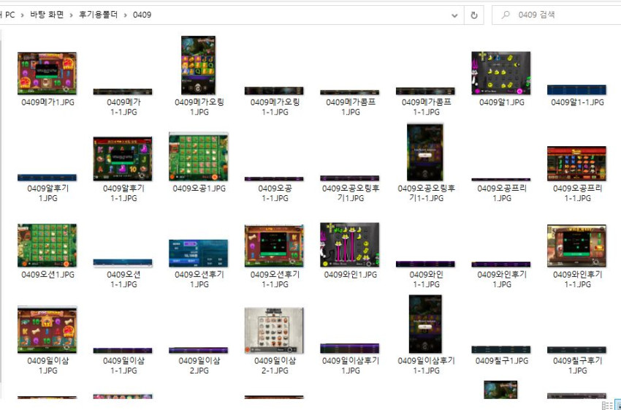Expand the chevron after '바탕 화면' breadcrumb

(72, 15)
